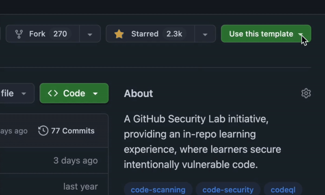The width and height of the screenshot is (325, 195).
Task: Click the fork icon
Action: point(19,34)
